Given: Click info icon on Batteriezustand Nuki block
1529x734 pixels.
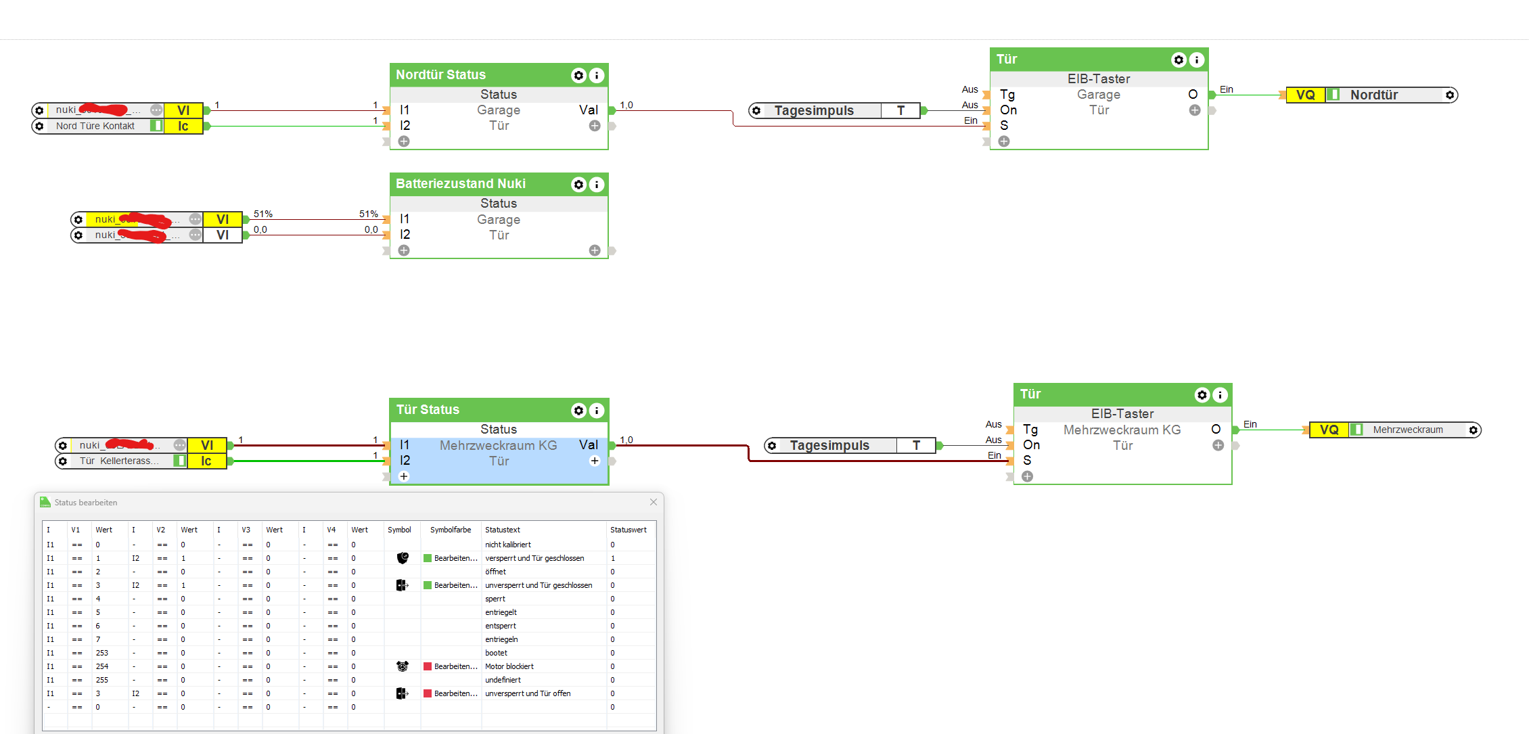Looking at the screenshot, I should coord(597,185).
